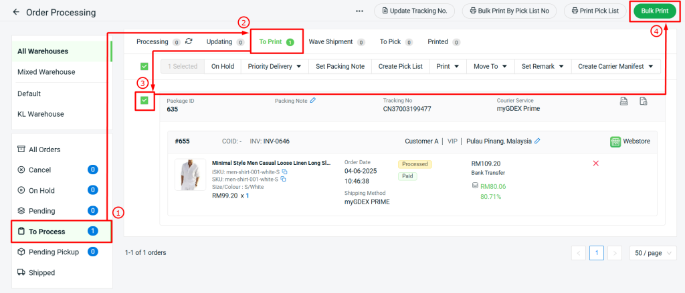Expand the Print dropdown in the action bar
This screenshot has width=685, height=293.
pyautogui.click(x=448, y=66)
